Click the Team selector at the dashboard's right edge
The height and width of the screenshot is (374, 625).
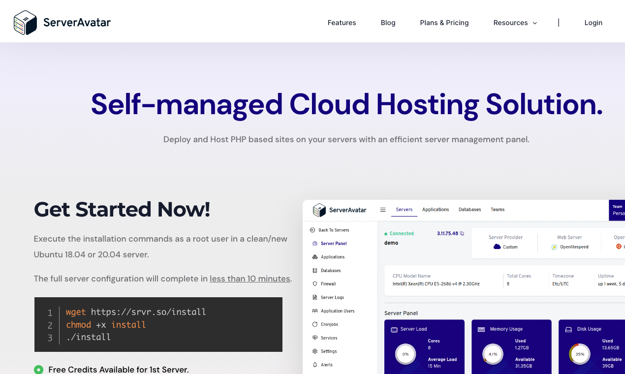617,210
